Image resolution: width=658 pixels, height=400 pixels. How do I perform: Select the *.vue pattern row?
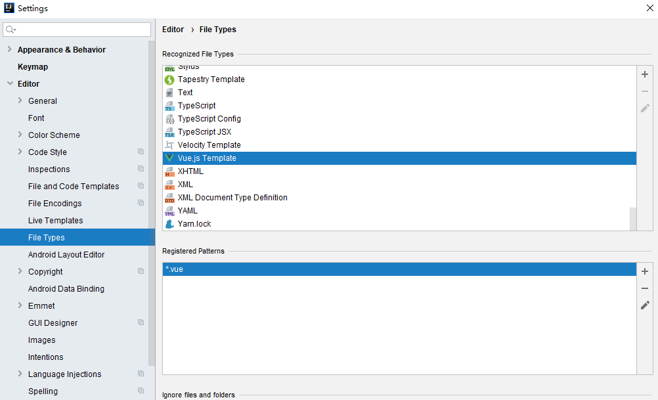point(399,269)
